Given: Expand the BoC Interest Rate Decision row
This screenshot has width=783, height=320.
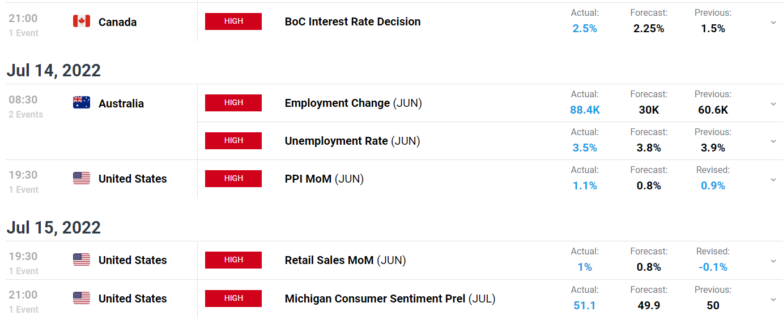Looking at the screenshot, I should coord(773,22).
